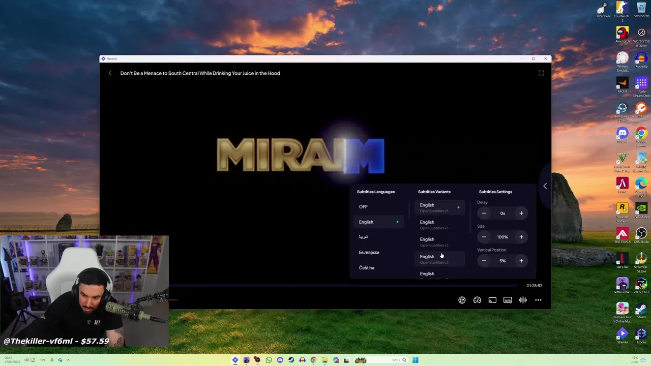
Task: Choose the second English OpenSubtitles variant
Action: pyautogui.click(x=440, y=225)
